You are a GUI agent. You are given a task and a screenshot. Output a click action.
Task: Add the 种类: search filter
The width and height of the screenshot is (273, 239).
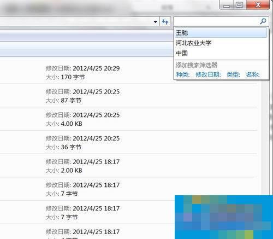coord(183,74)
